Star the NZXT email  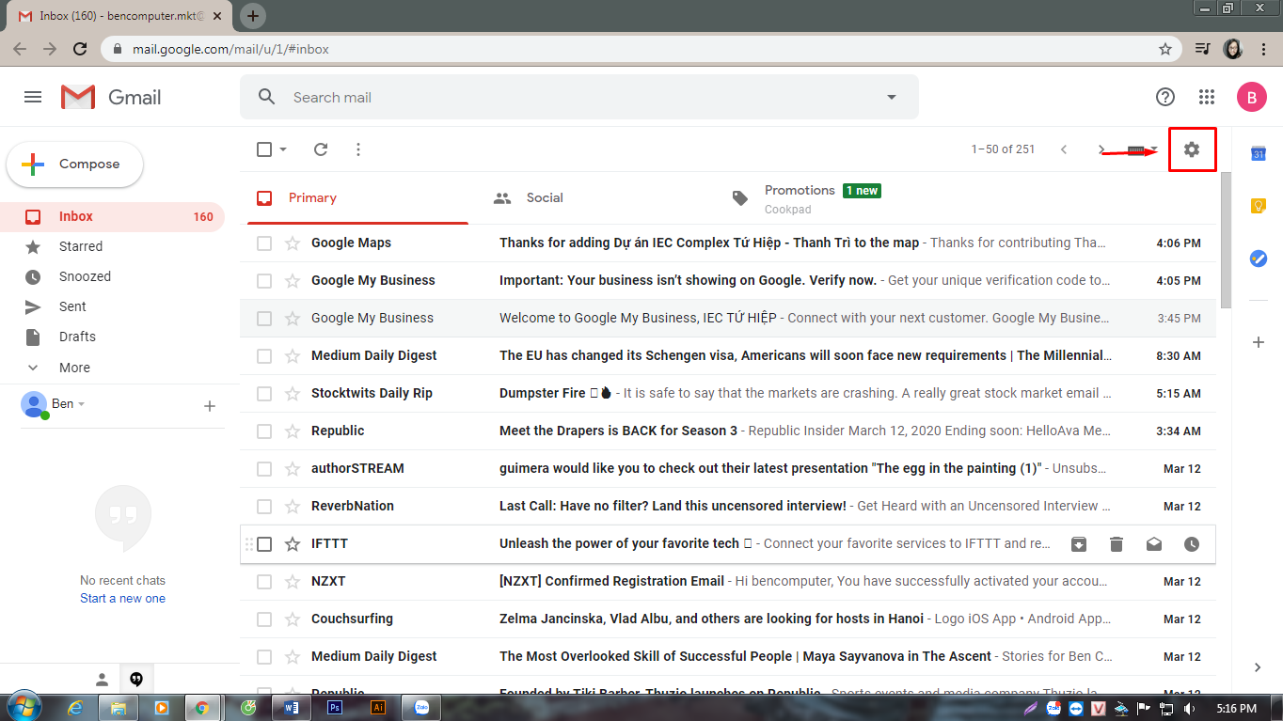[293, 581]
